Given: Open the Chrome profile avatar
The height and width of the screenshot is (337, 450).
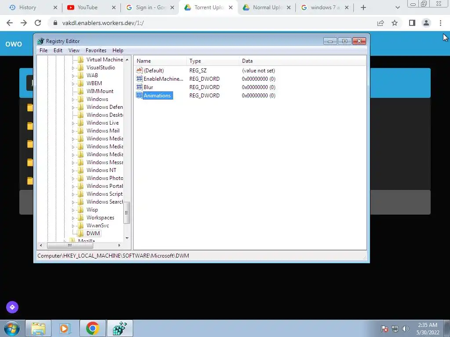Looking at the screenshot, I should (x=426, y=23).
